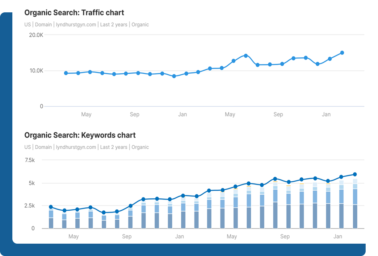Click the lowest data point on Traffic chart line
Viewport: 378px width, 256px height.
(x=174, y=76)
